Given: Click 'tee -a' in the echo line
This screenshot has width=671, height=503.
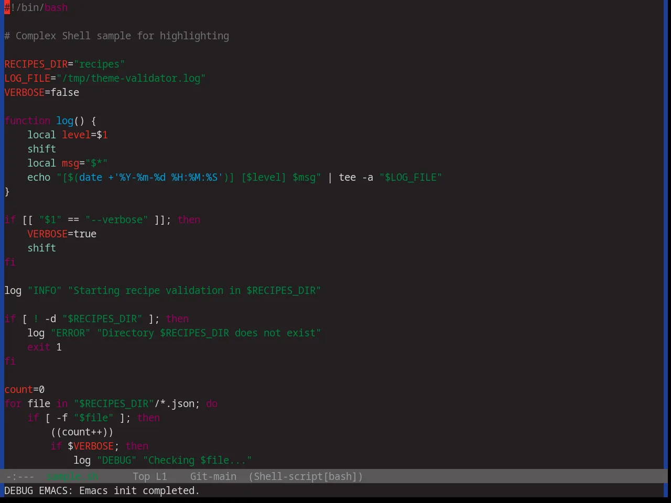Looking at the screenshot, I should pyautogui.click(x=356, y=177).
